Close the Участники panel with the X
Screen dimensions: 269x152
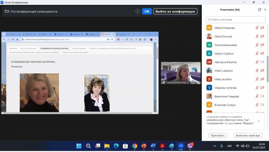(265, 10)
